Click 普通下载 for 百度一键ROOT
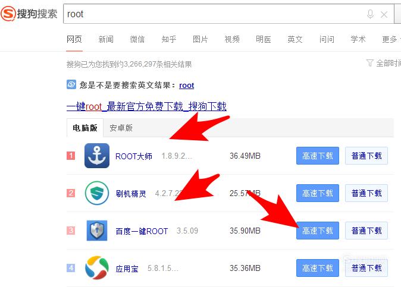 pyautogui.click(x=366, y=231)
